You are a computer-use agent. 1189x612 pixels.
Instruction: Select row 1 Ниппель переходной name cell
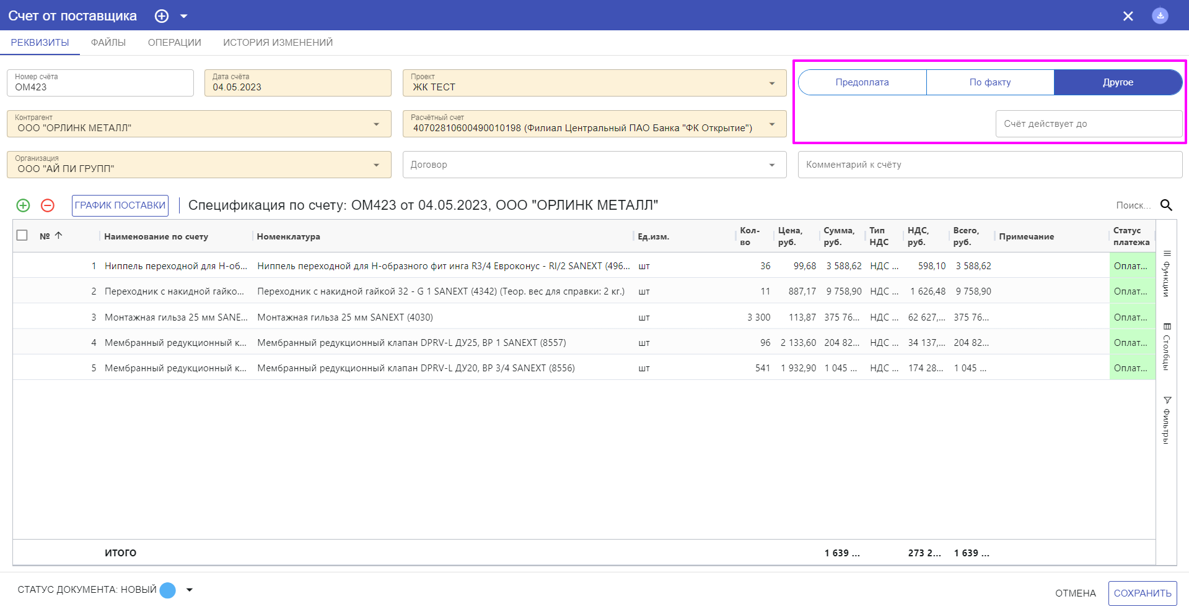pos(176,266)
